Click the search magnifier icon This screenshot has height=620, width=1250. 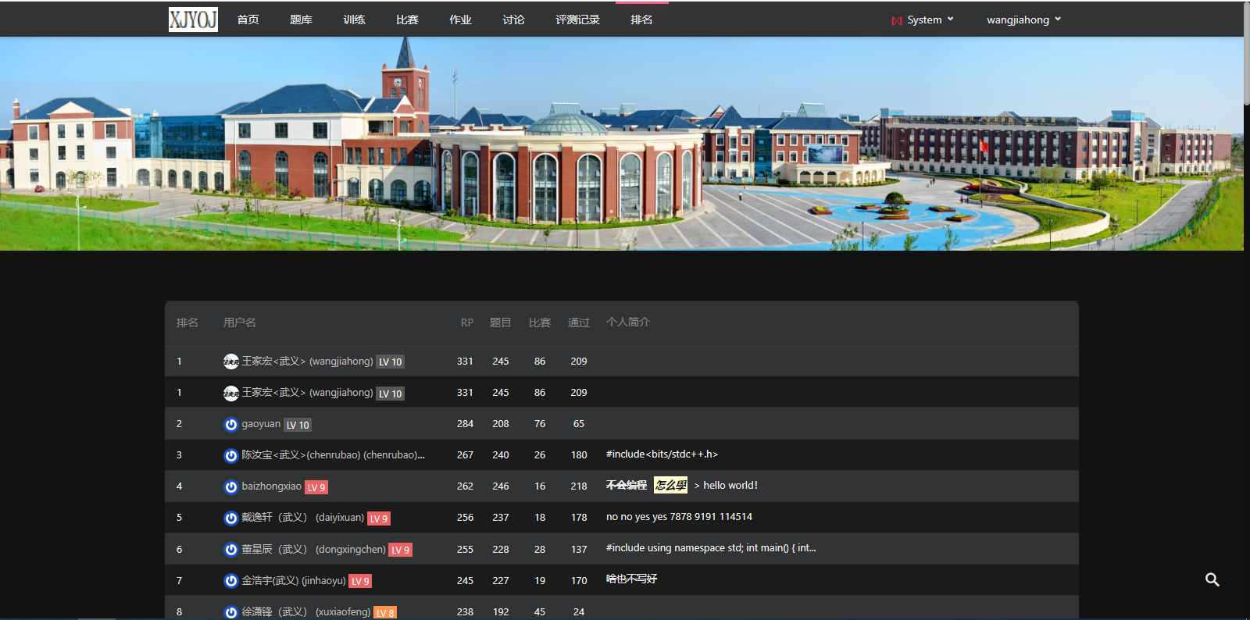(1212, 579)
